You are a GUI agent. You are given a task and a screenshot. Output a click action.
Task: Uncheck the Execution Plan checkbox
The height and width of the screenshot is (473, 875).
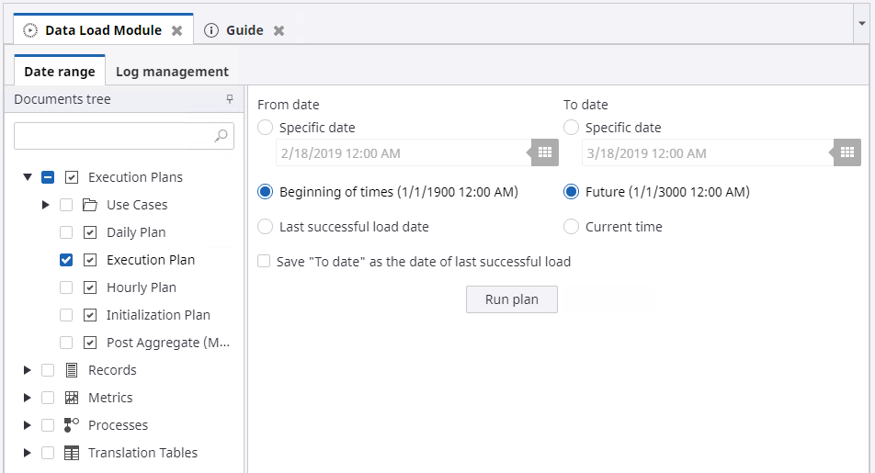tap(66, 260)
